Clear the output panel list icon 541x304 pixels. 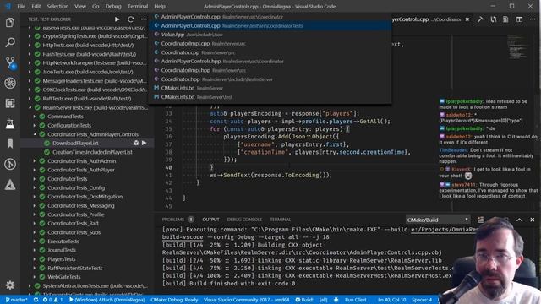pyautogui.click(x=481, y=220)
